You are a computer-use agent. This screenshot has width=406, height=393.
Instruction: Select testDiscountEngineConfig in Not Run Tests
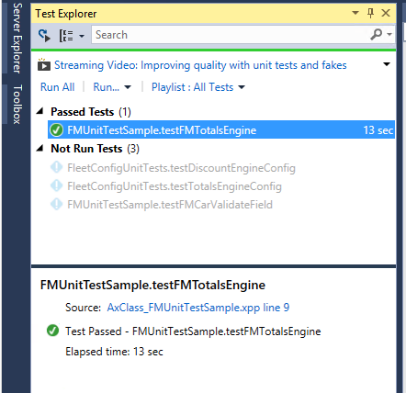click(181, 168)
